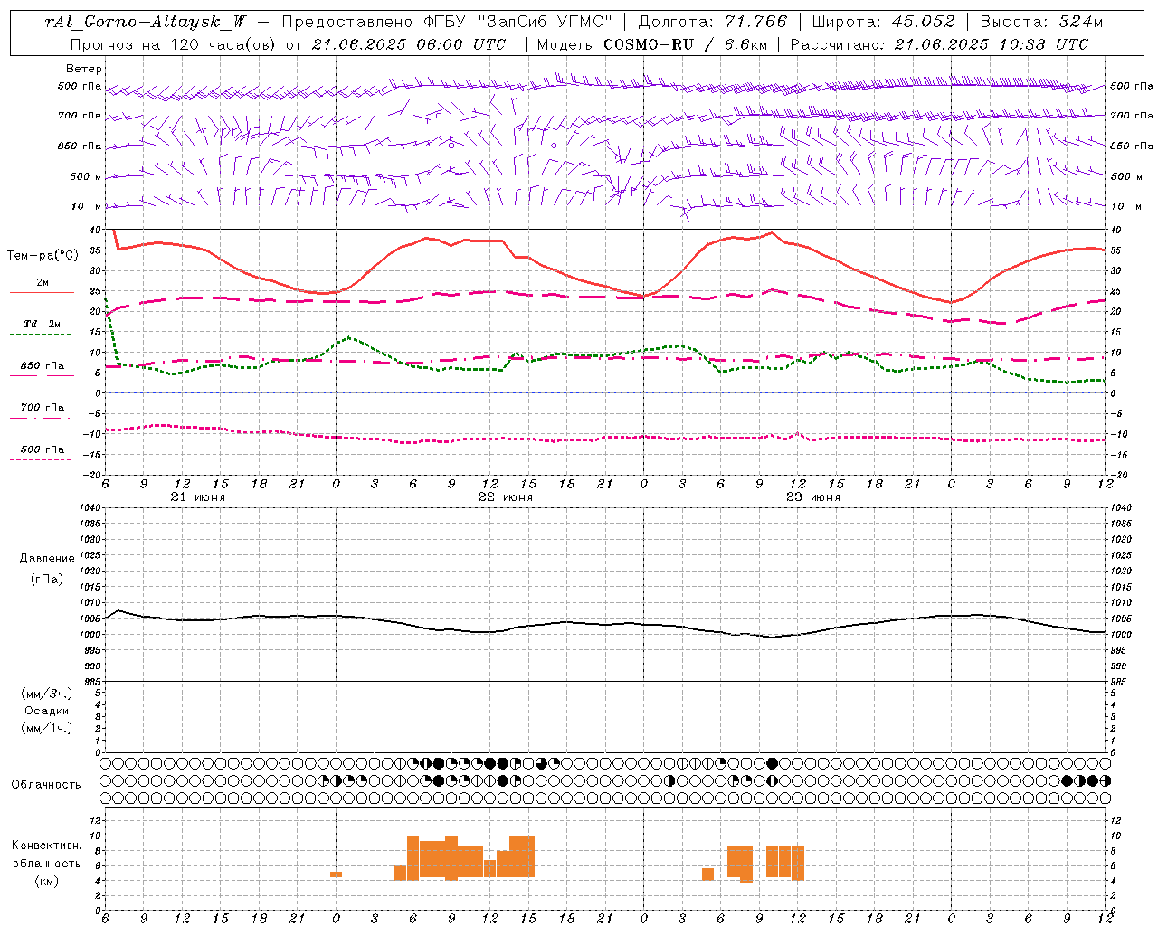The image size is (1158, 926).
Task: Click the Долгота: 71.766 header field
Action: pos(713,22)
